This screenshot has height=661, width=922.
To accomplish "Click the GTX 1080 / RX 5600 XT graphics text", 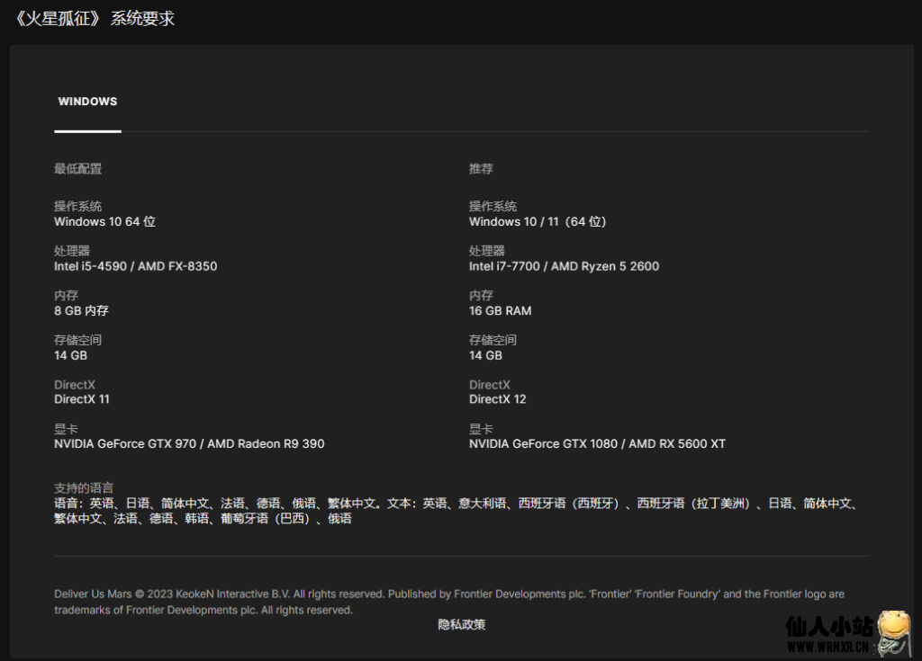I will click(597, 443).
